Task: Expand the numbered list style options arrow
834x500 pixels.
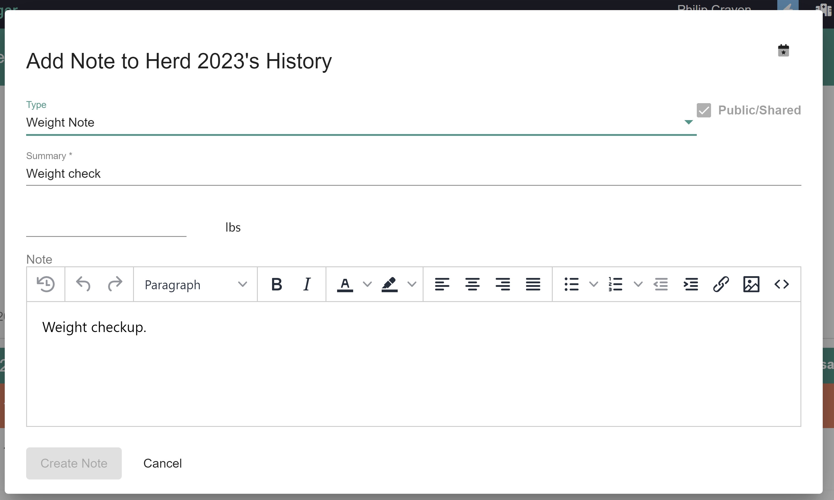Action: click(x=638, y=284)
